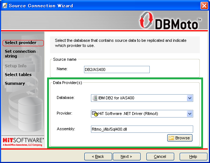Open Help for the wizard
Screen dimensions: 210x163
pos(193,156)
